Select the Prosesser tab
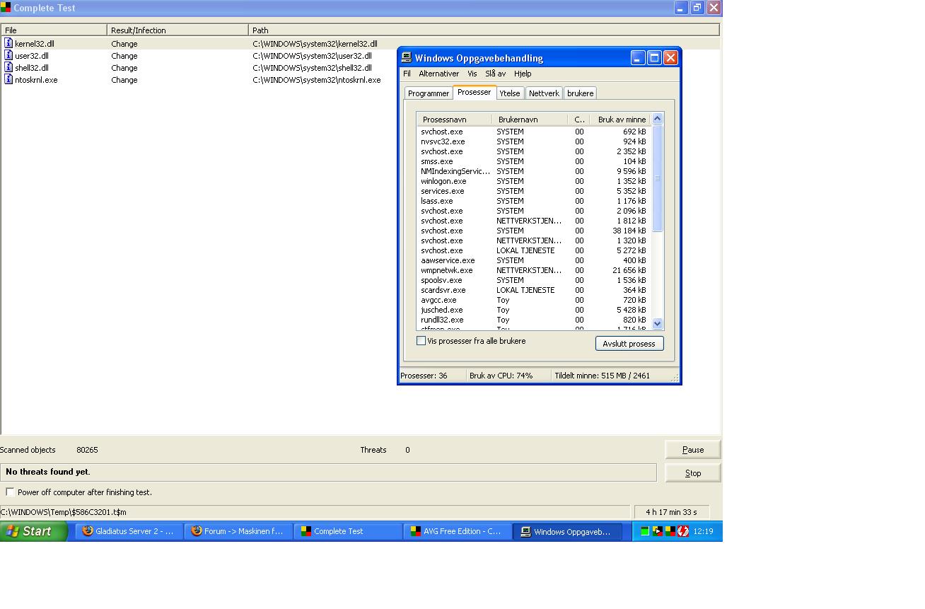925x609 pixels. click(x=474, y=92)
